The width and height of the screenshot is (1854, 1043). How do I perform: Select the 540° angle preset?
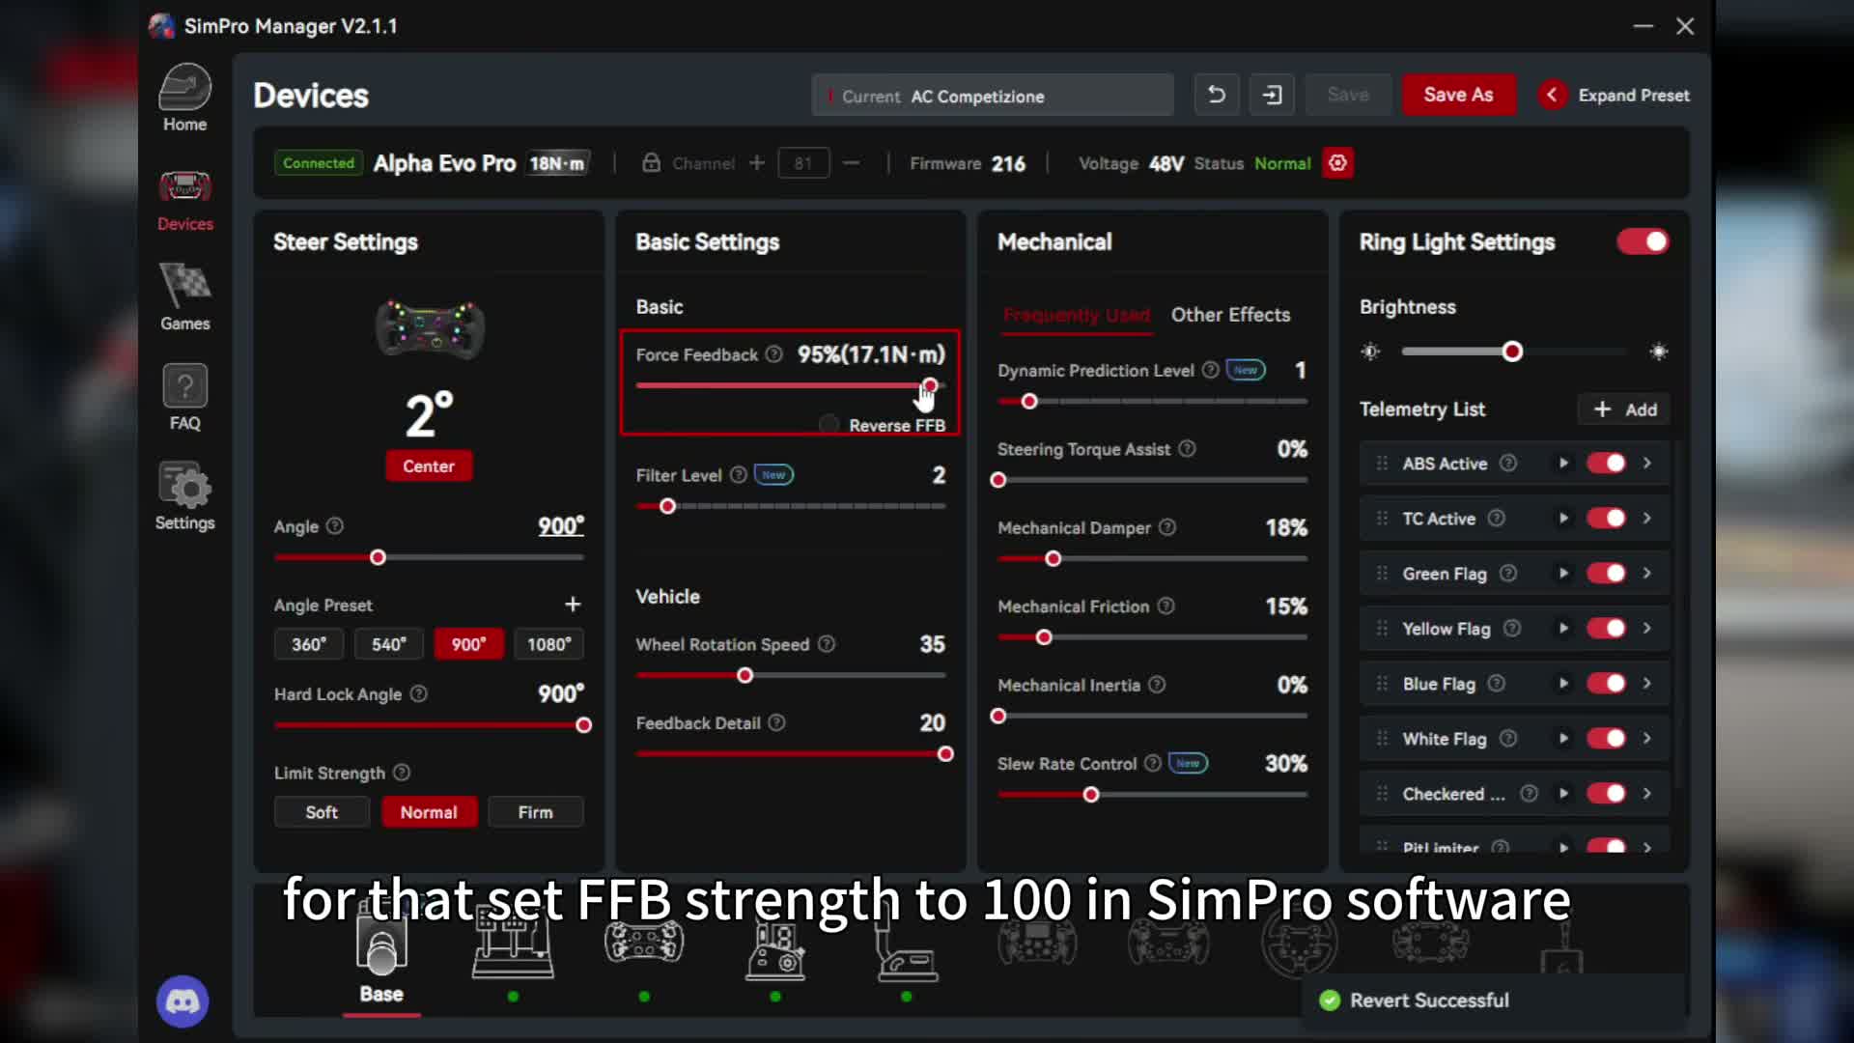(389, 644)
